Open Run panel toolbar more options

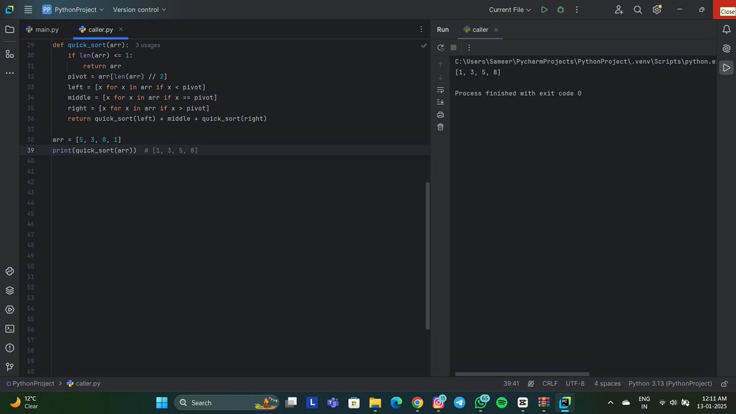[x=469, y=48]
